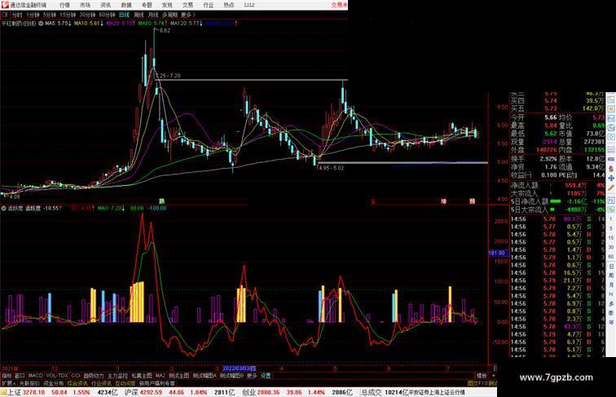Select the 月线 monthly period
The height and width of the screenshot is (397, 616).
point(153,15)
